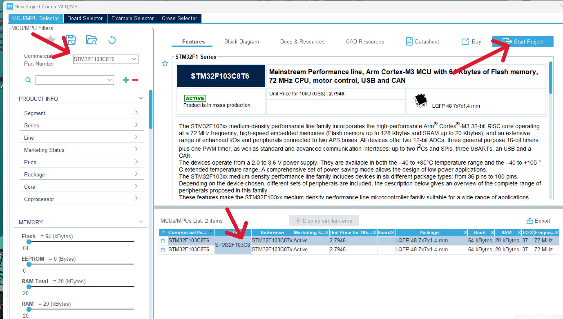Screen dimensions: 563x319
Task: Click the filters panel vertical scrollbar
Action: [x=151, y=109]
